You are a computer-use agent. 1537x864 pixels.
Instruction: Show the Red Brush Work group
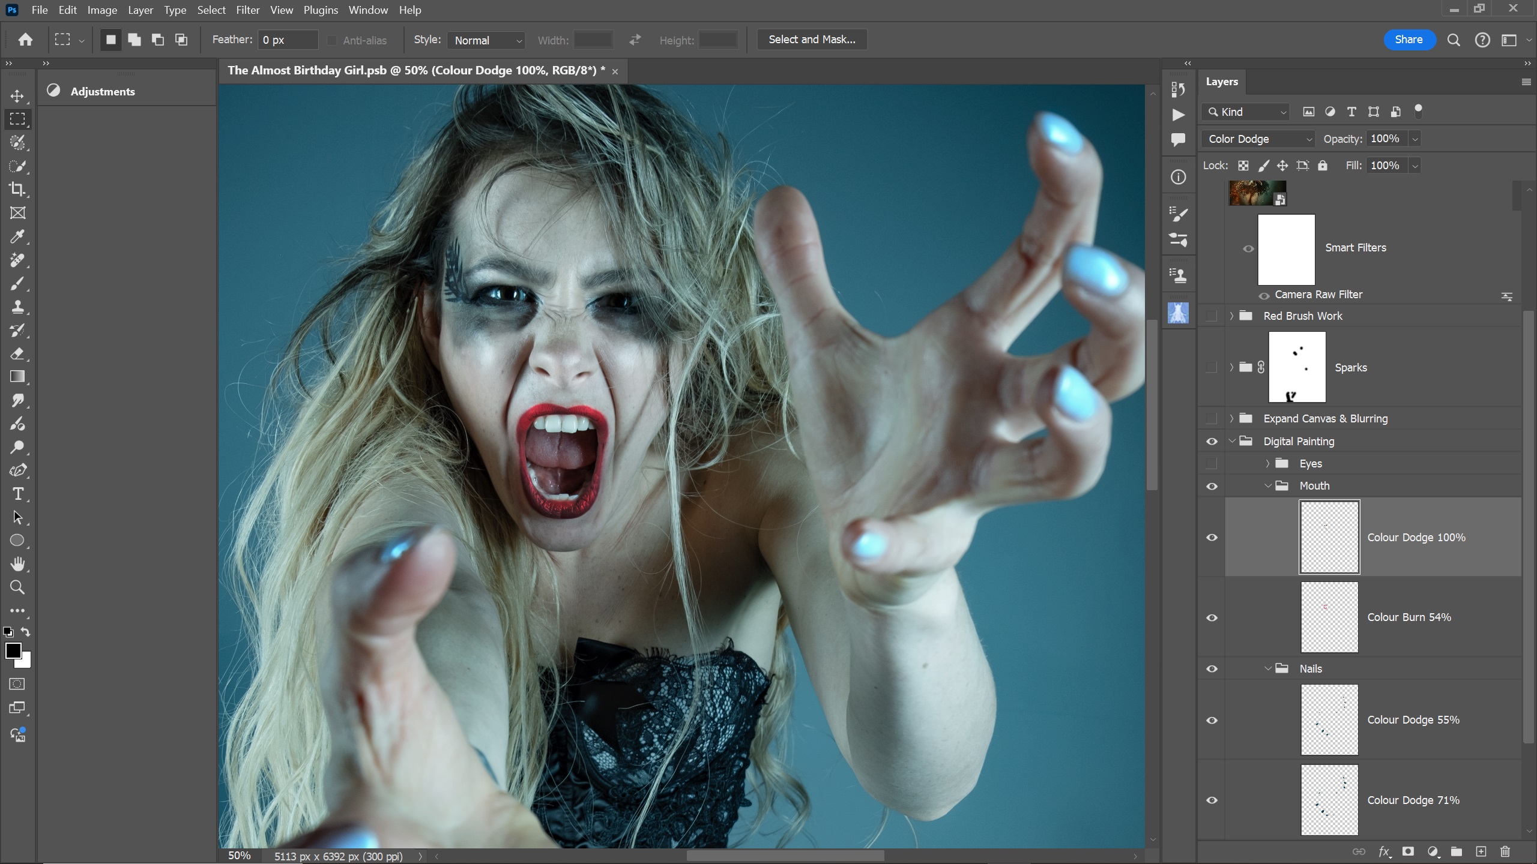tap(1212, 316)
